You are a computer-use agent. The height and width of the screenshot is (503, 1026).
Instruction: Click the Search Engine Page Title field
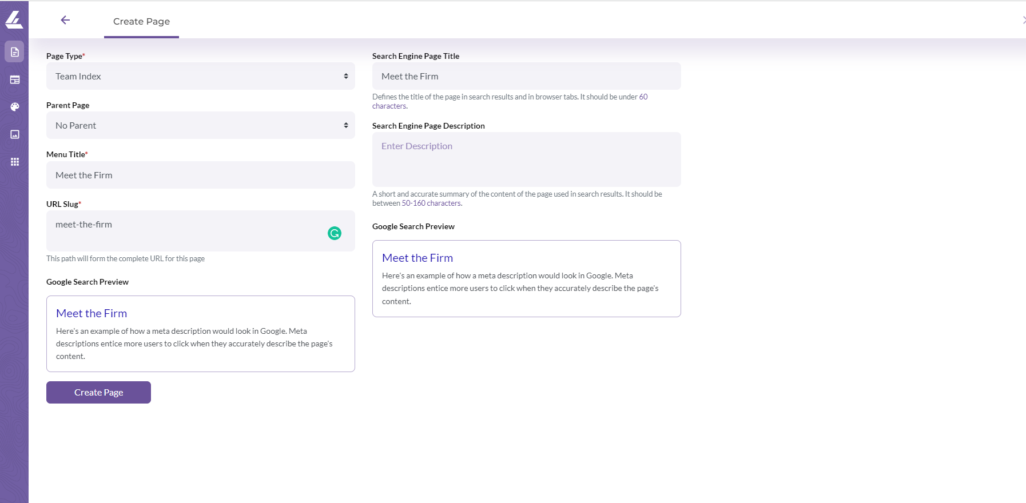pos(527,76)
